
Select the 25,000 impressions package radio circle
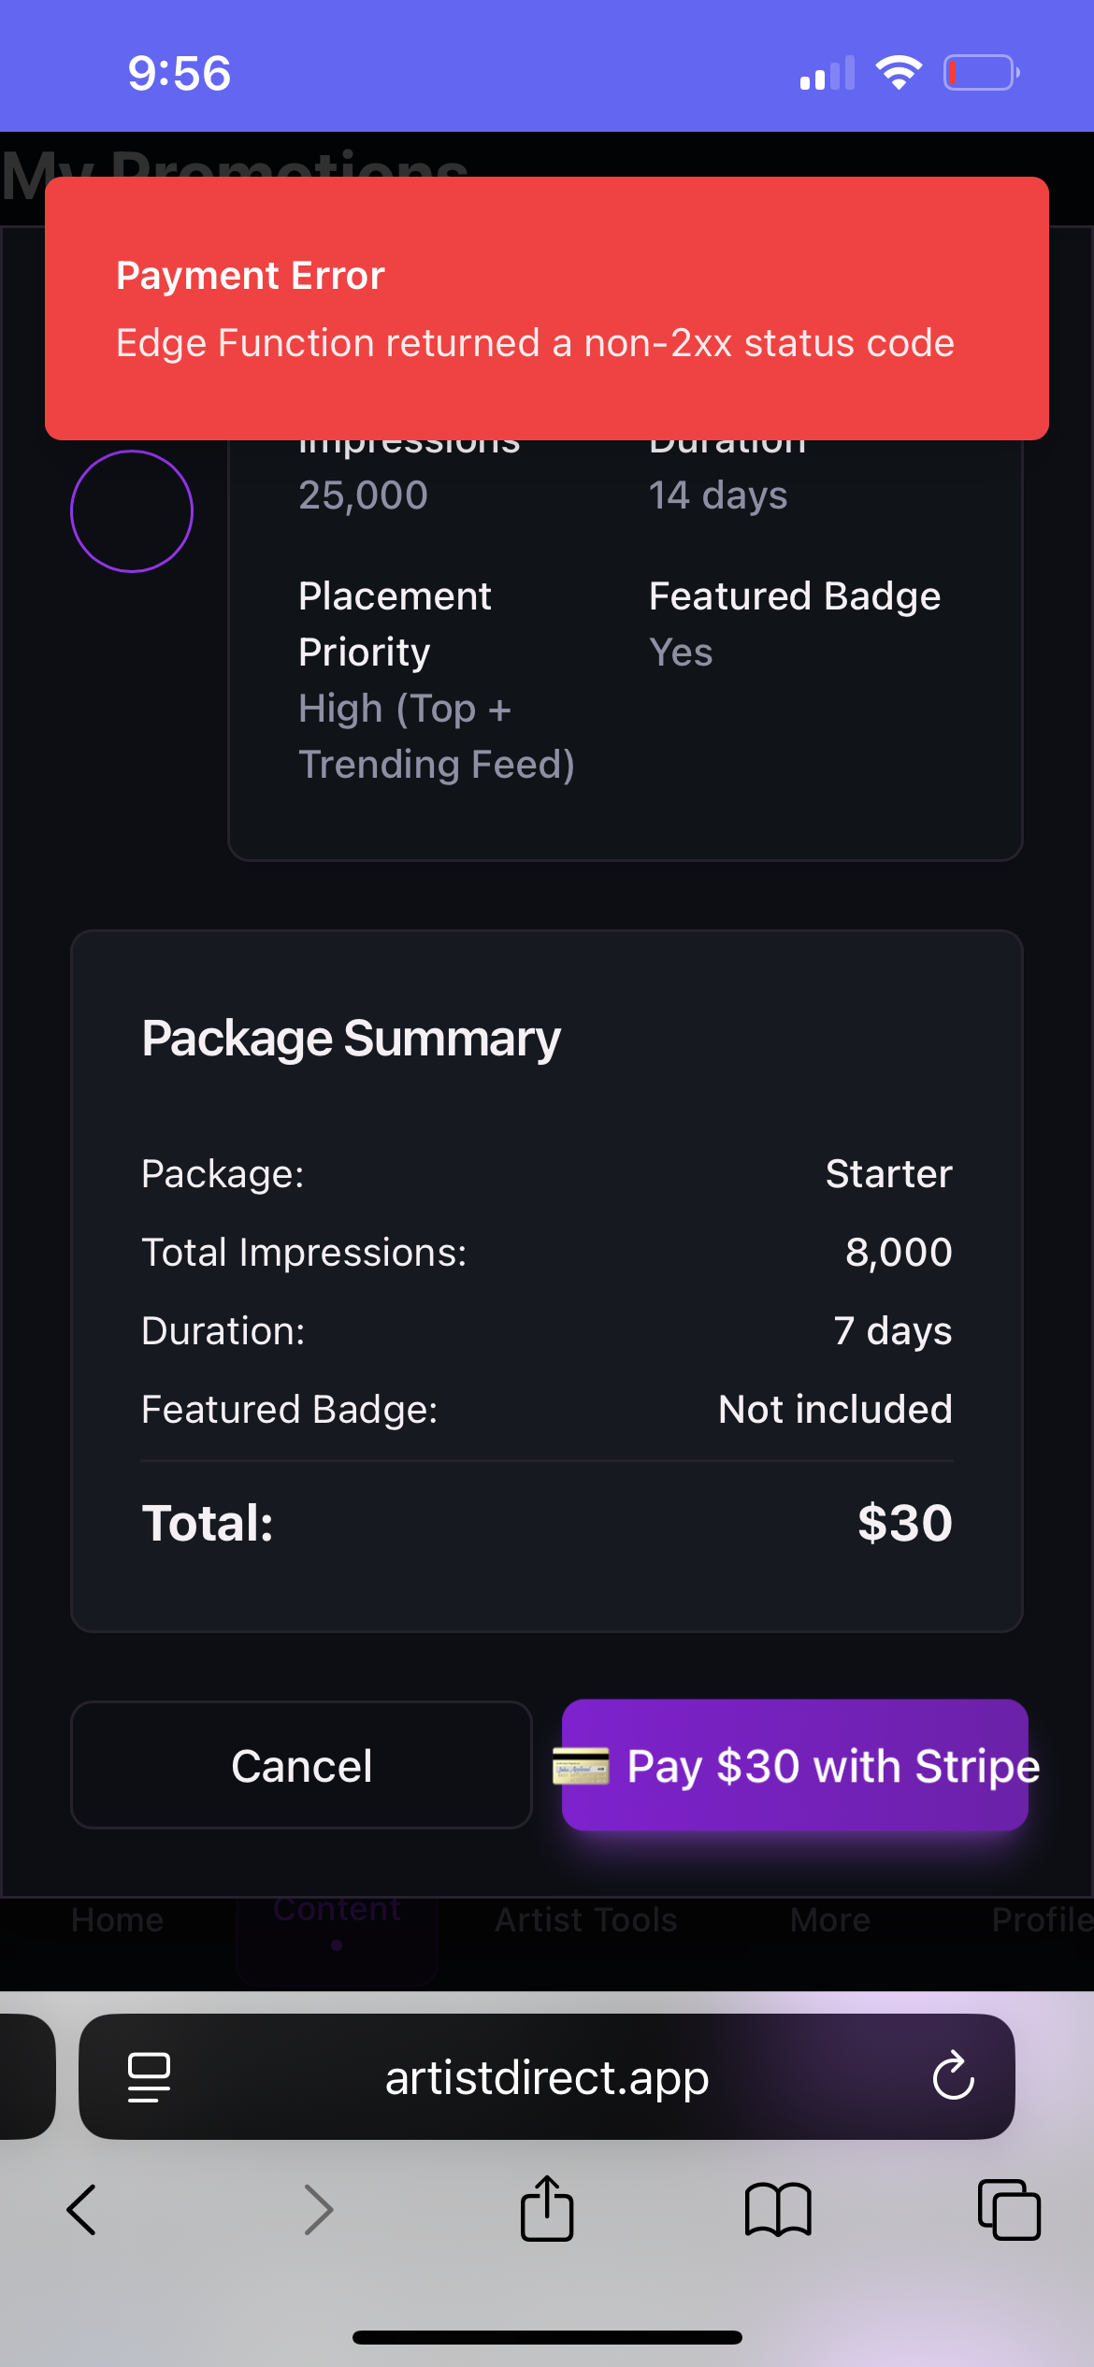point(132,511)
